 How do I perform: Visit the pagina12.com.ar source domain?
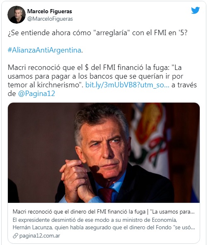[39, 236]
